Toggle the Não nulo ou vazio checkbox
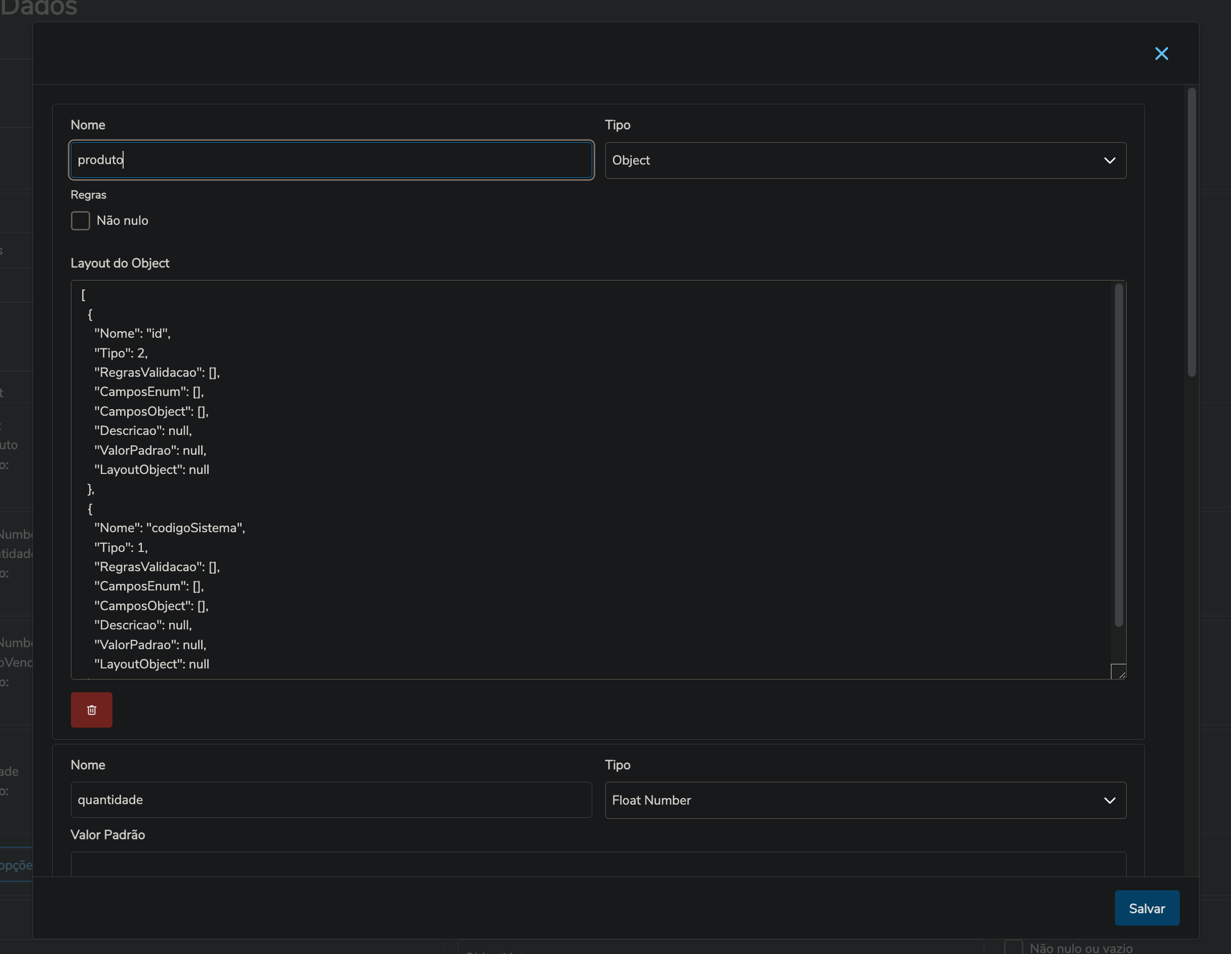The height and width of the screenshot is (954, 1231). point(1013,947)
